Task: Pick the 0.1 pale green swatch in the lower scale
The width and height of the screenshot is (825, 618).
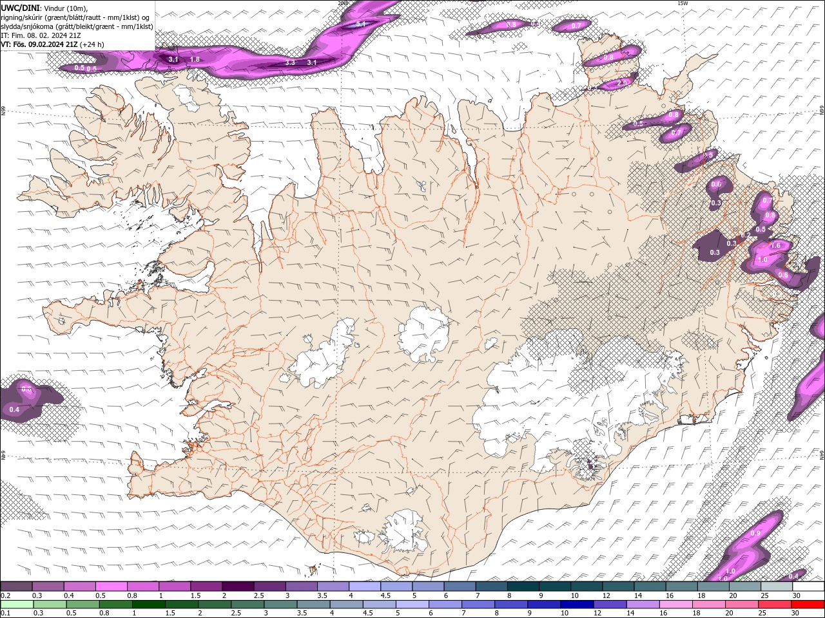Action: click(x=17, y=604)
